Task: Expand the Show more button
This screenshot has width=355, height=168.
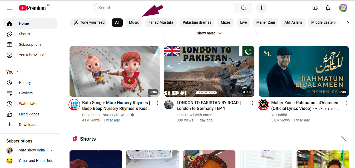Action: tap(209, 33)
